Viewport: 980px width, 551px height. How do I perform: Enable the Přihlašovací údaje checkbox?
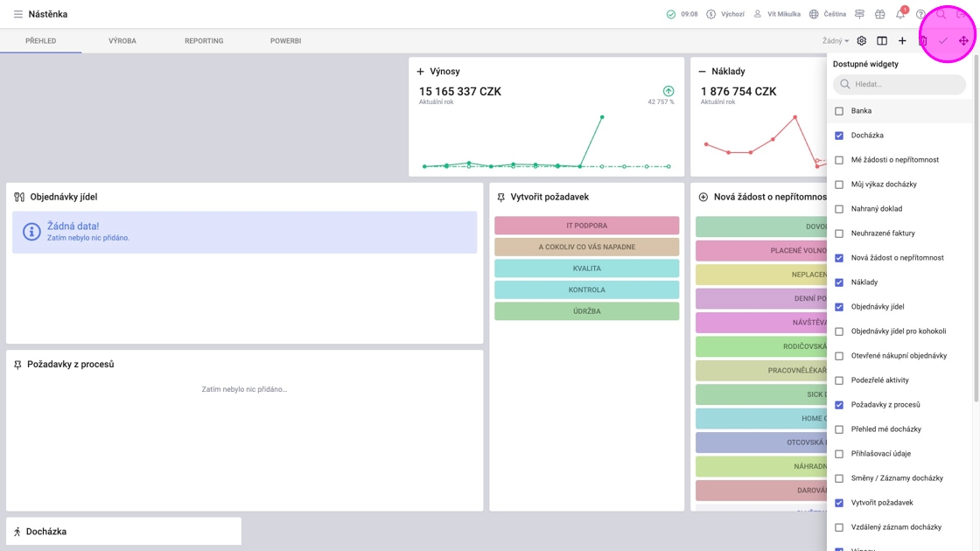click(x=839, y=454)
